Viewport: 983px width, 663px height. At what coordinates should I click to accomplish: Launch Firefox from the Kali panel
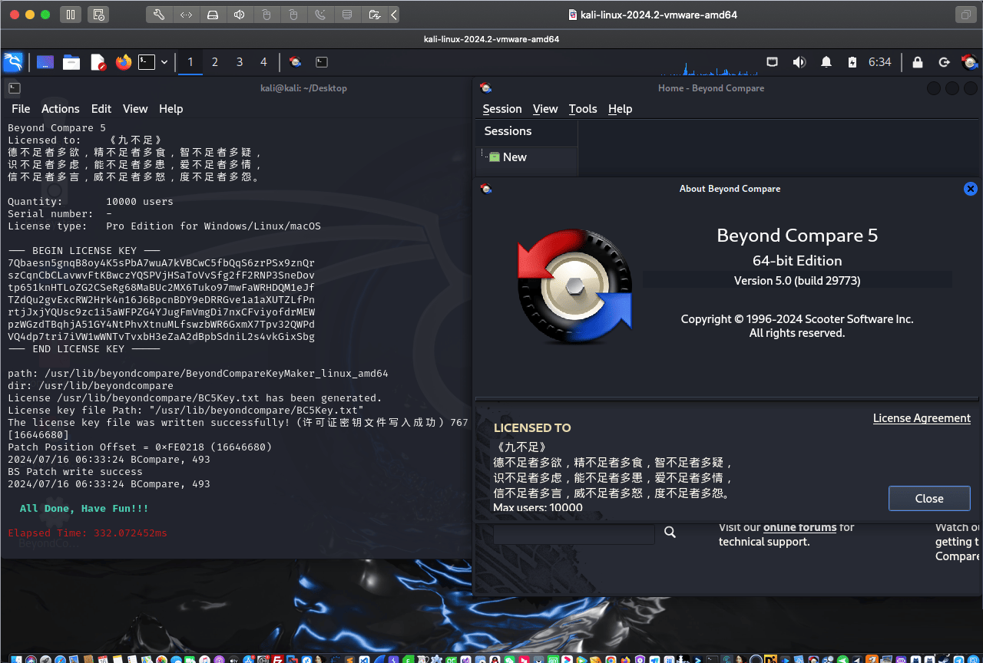[x=124, y=62]
